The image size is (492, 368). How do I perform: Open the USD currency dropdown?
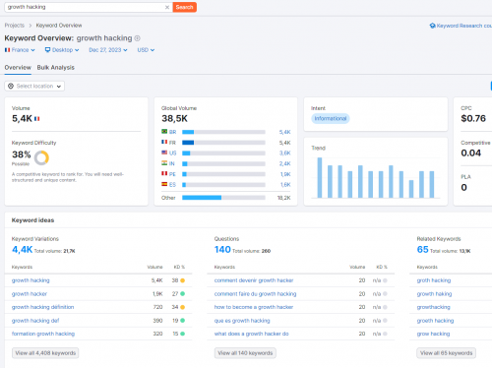point(146,50)
